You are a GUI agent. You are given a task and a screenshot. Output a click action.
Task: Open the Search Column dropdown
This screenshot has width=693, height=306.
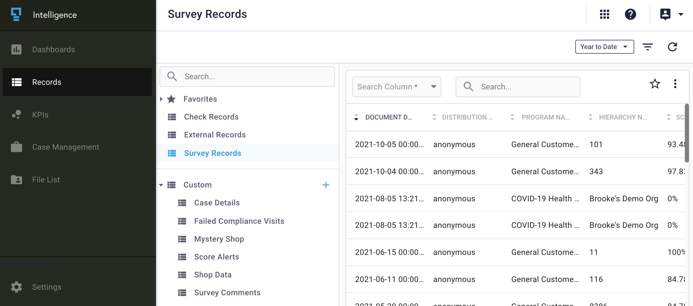(397, 87)
